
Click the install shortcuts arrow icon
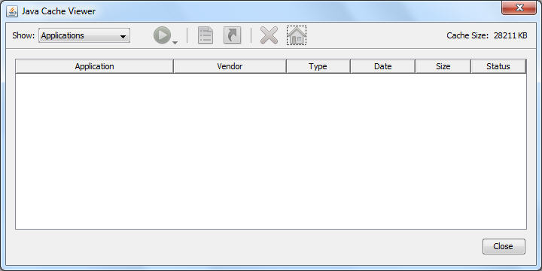pos(233,35)
